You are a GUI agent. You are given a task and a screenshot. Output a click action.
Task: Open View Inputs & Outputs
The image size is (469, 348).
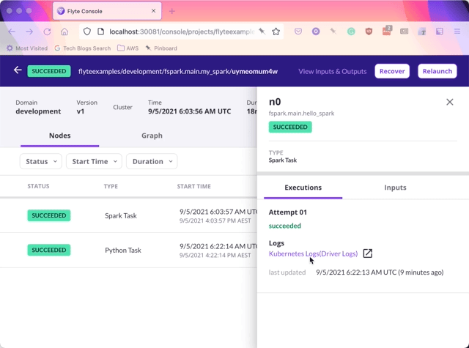[x=332, y=72]
